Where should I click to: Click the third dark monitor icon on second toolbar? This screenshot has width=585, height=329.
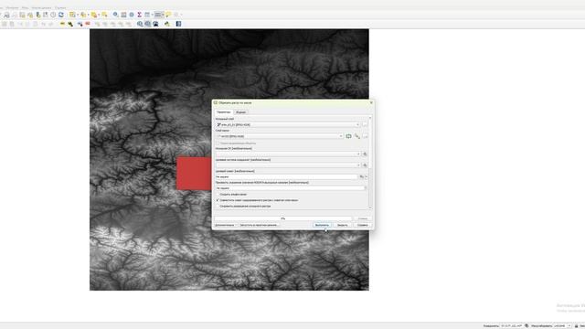click(x=155, y=24)
